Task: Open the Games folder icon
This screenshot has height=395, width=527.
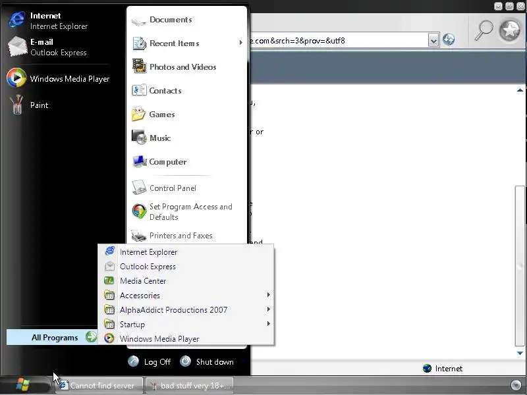Action: [x=138, y=114]
